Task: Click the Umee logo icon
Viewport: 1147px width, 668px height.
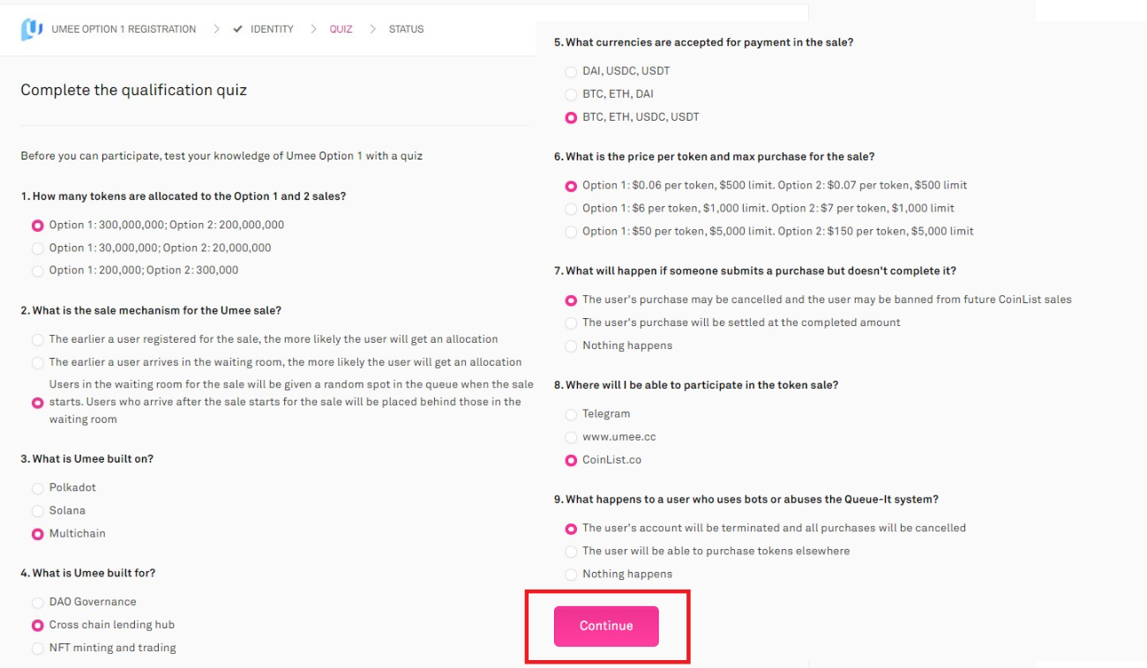Action: 32,29
